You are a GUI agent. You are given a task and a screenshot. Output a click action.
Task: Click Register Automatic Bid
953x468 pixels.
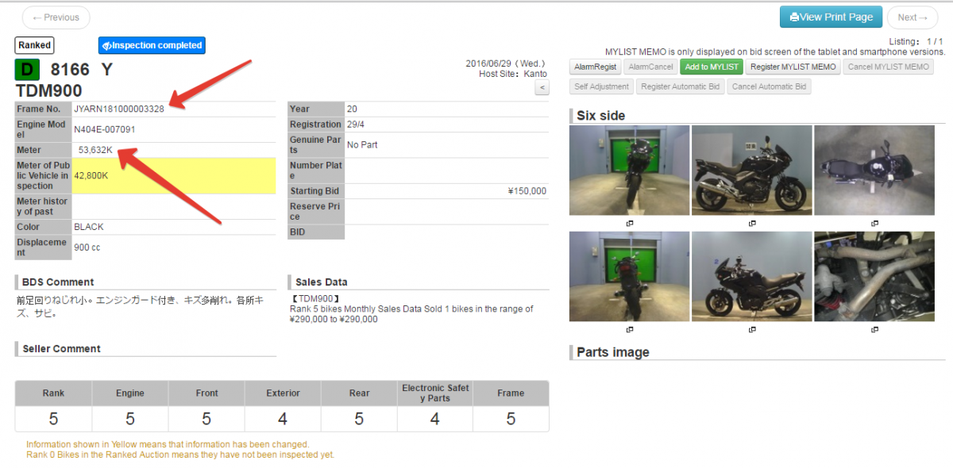[680, 86]
